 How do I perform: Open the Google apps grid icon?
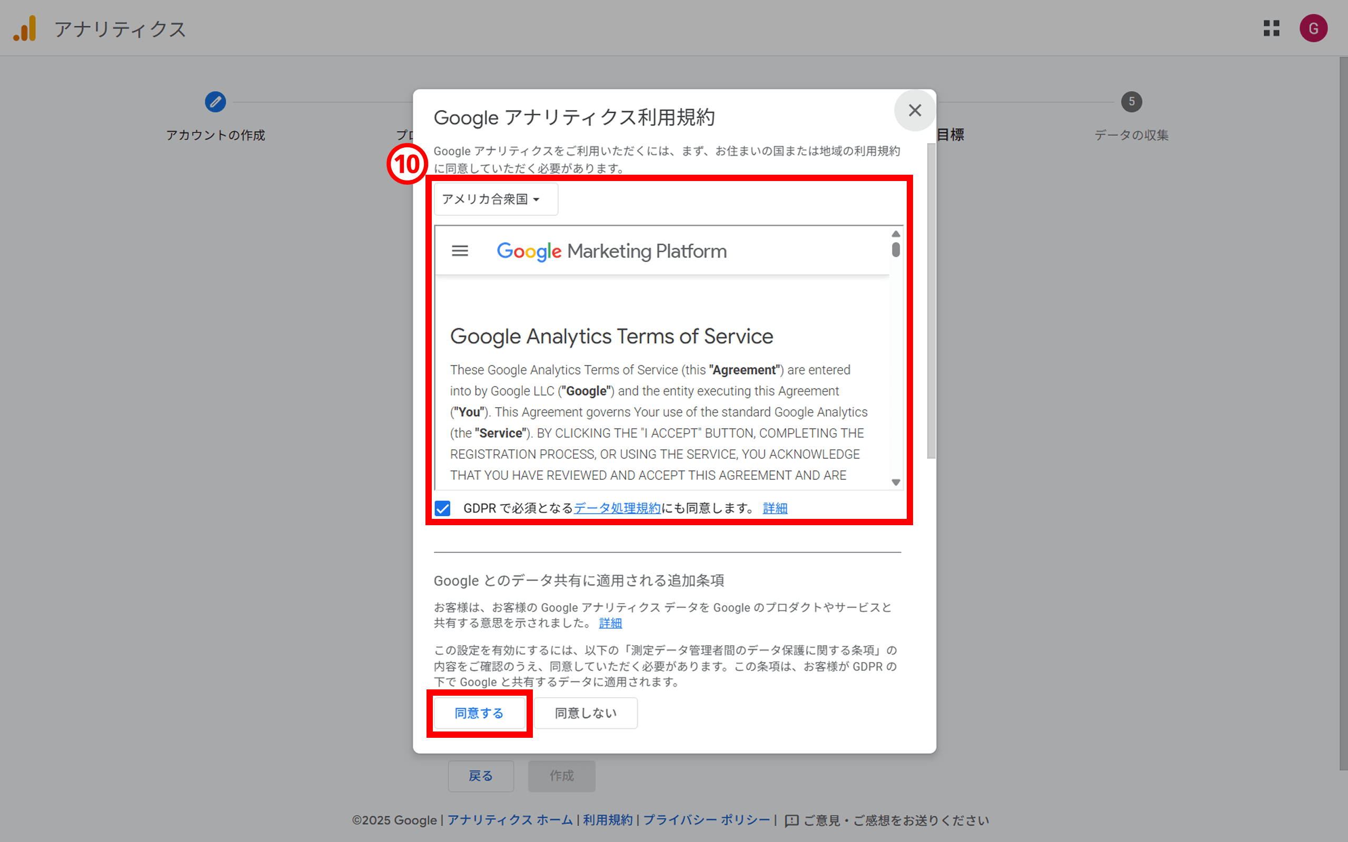pyautogui.click(x=1271, y=28)
